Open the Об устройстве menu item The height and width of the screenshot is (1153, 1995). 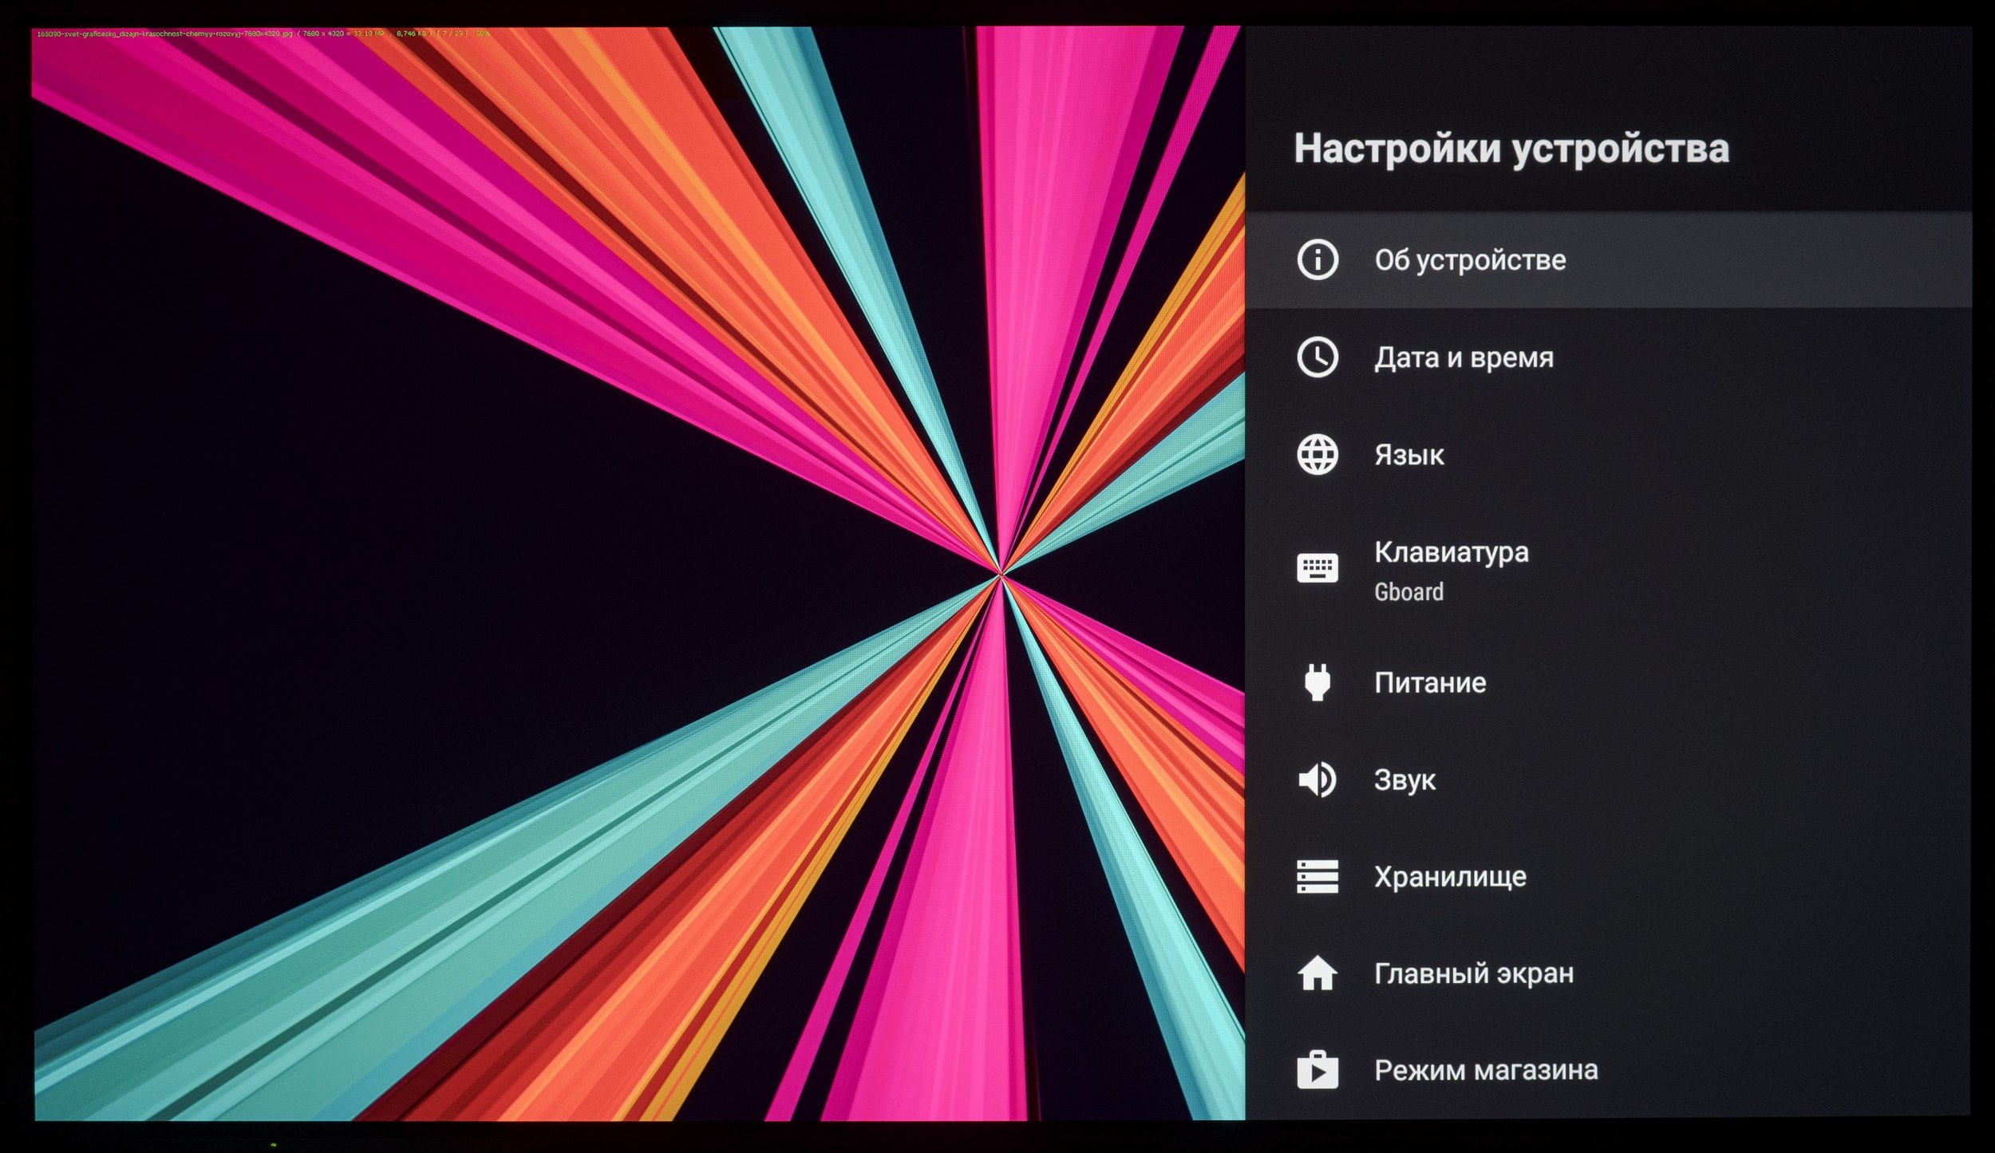coord(1607,260)
